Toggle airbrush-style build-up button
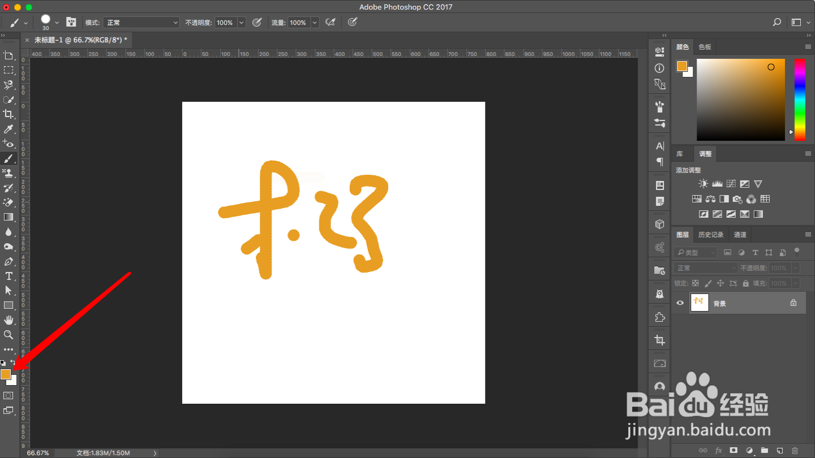 (x=331, y=22)
